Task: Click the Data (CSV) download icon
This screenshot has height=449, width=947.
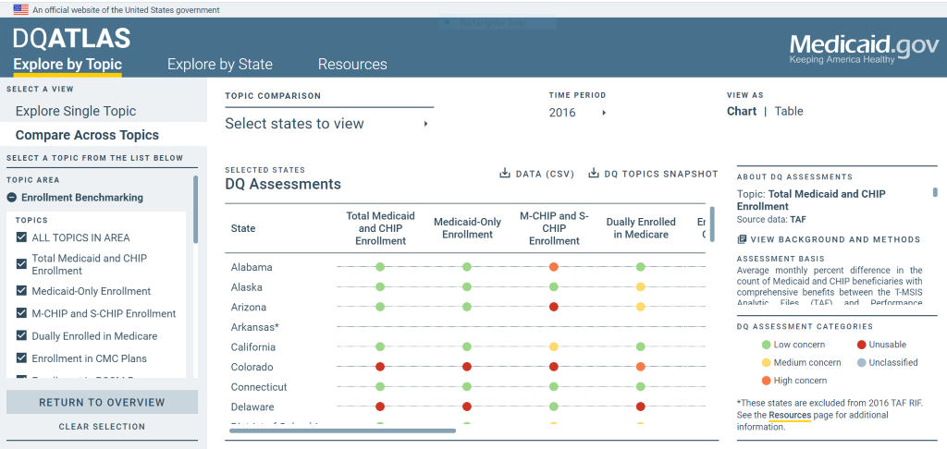Action: coord(505,174)
